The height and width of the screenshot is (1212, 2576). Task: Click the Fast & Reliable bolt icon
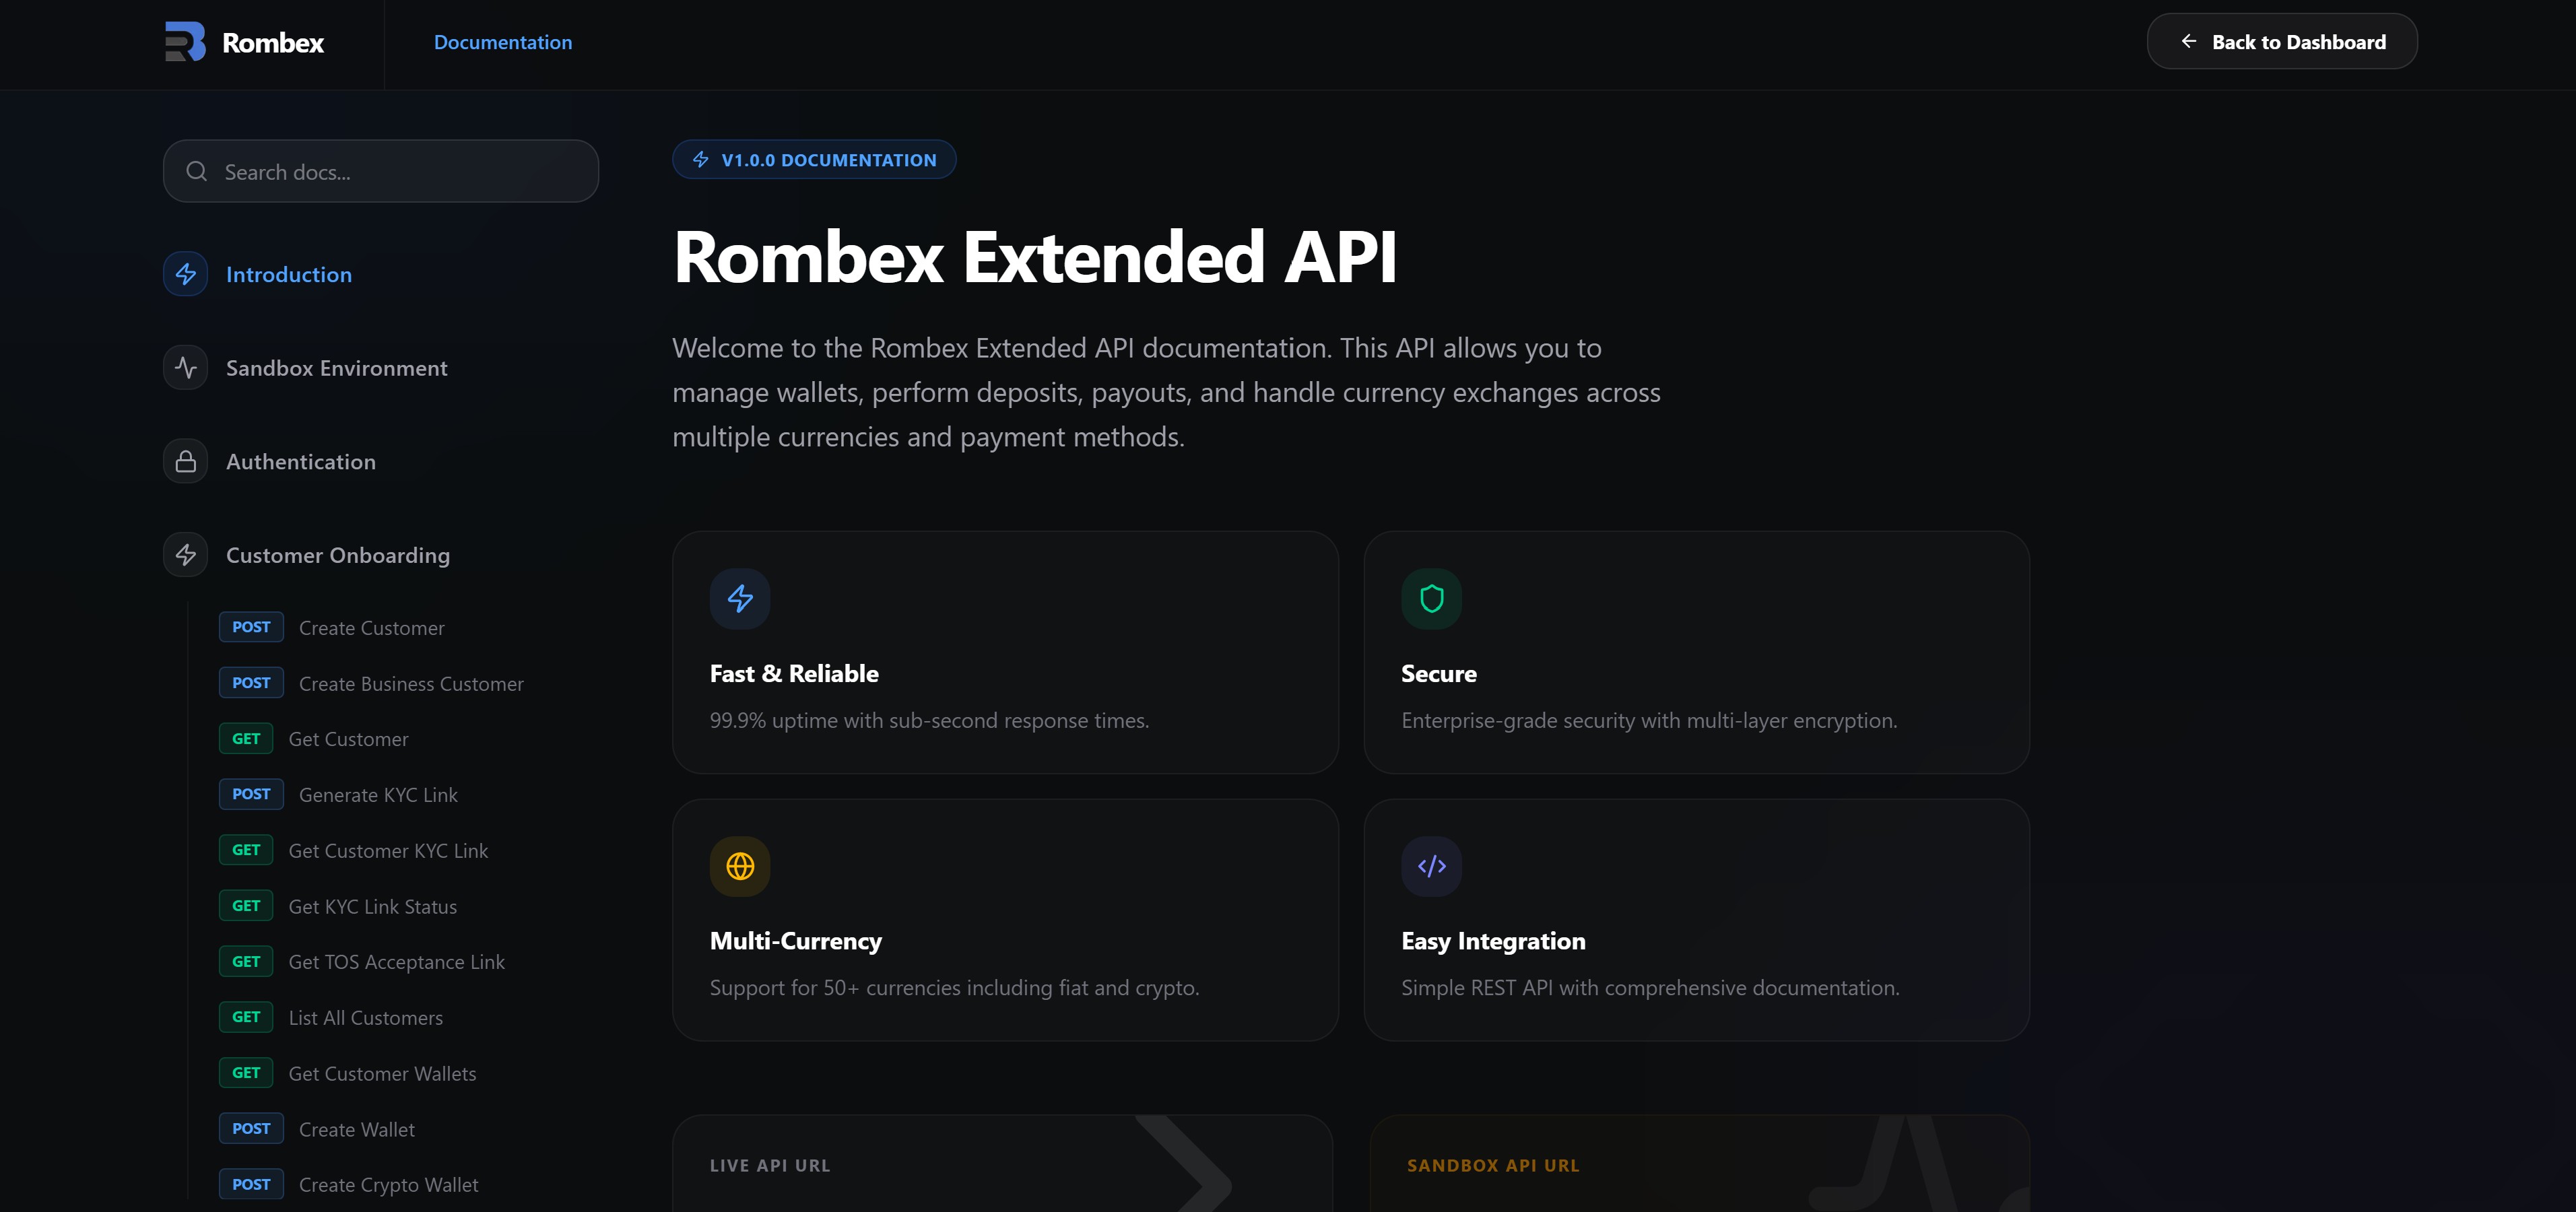point(740,599)
